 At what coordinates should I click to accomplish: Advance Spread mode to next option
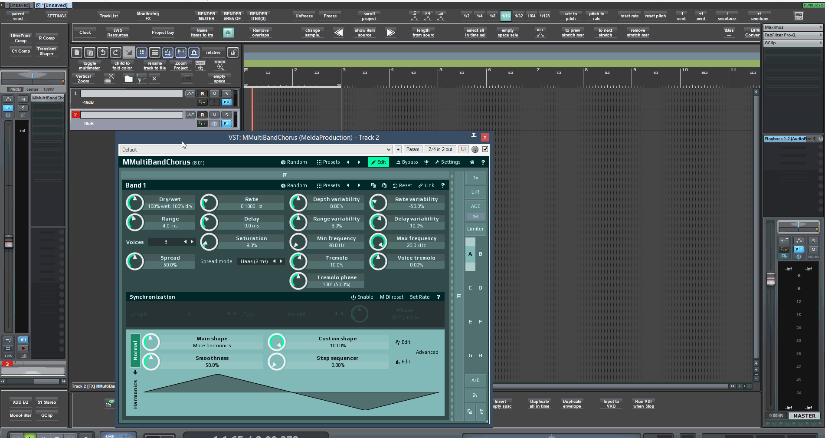point(281,261)
